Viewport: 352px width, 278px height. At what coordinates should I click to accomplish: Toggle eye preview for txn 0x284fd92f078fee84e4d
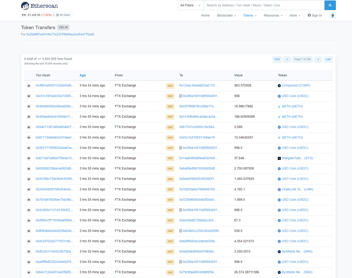29,190
